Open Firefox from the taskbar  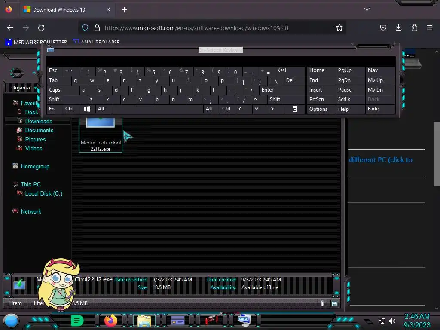click(x=110, y=320)
